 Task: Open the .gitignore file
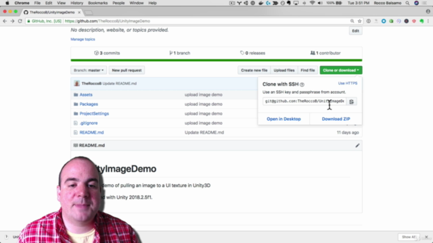(x=89, y=123)
